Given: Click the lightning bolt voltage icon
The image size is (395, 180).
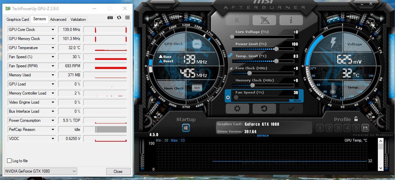Looking at the screenshot, I should pyautogui.click(x=333, y=43).
